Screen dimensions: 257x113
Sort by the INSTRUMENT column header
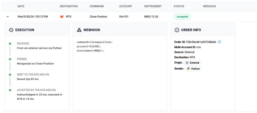(153, 6)
